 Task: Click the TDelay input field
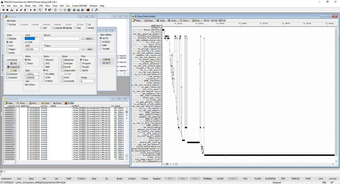(x=87, y=81)
